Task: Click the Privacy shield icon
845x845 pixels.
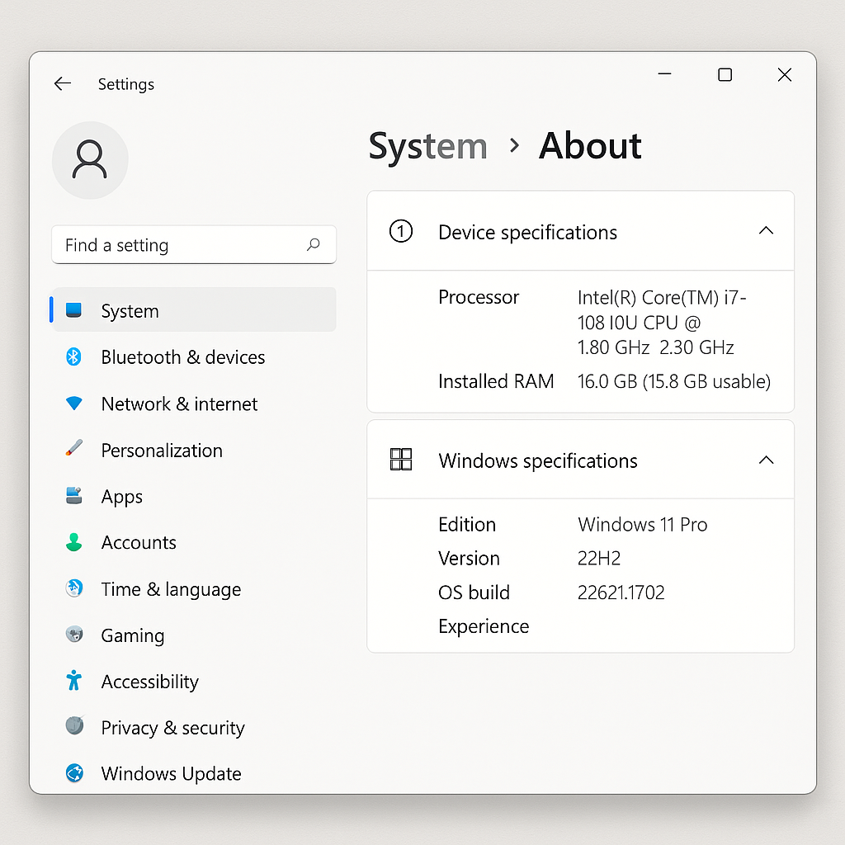Action: (75, 726)
